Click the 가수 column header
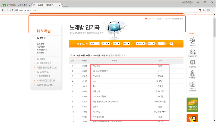This screenshot has height=122, width=216. tap(160, 60)
